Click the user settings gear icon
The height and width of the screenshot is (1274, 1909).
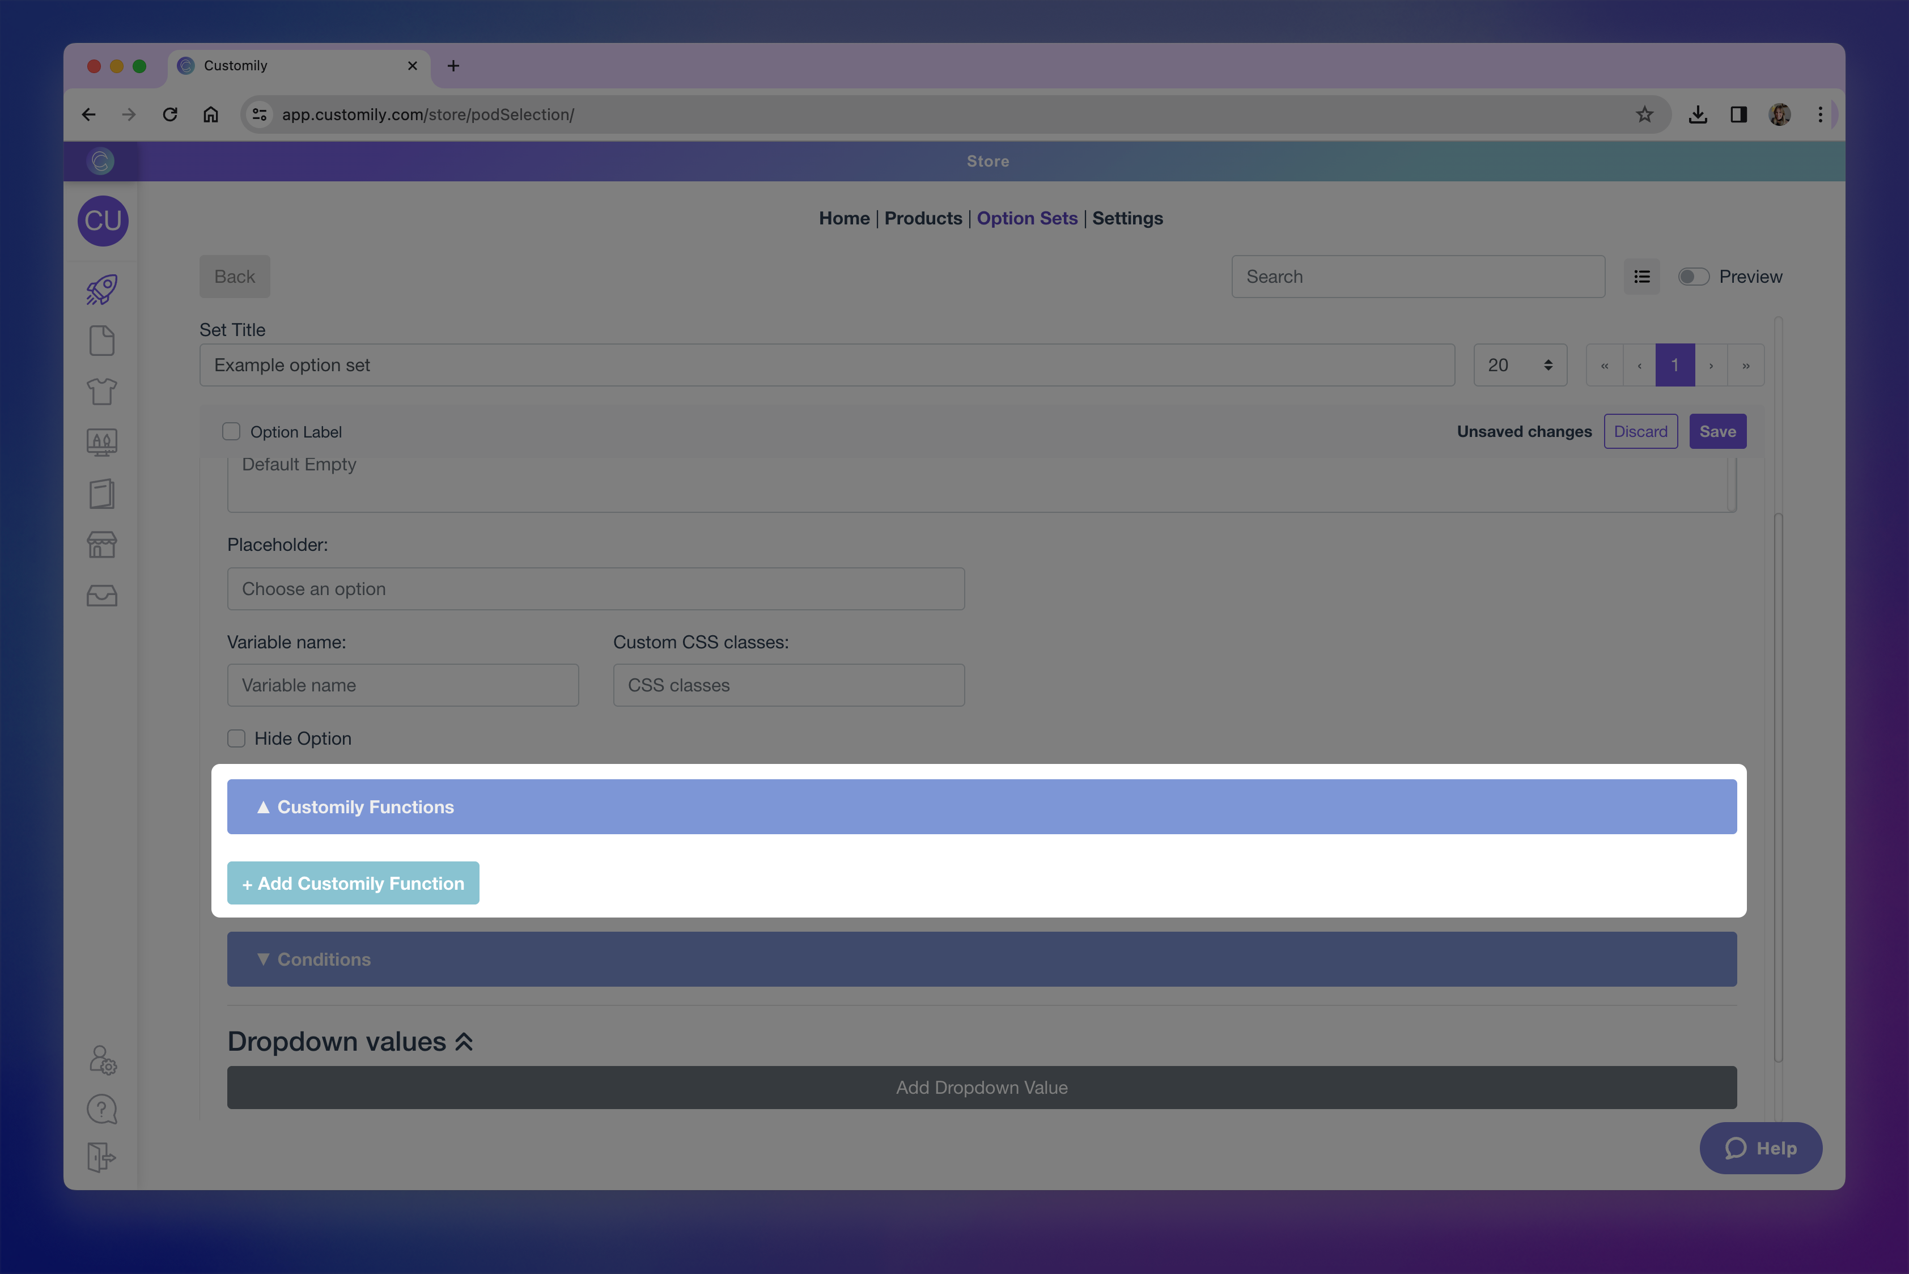[x=103, y=1060]
